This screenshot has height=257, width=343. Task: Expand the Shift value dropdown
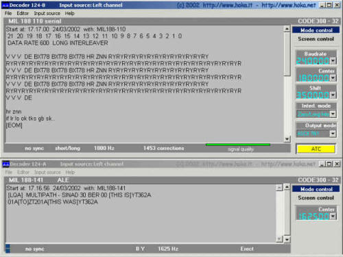click(x=333, y=95)
